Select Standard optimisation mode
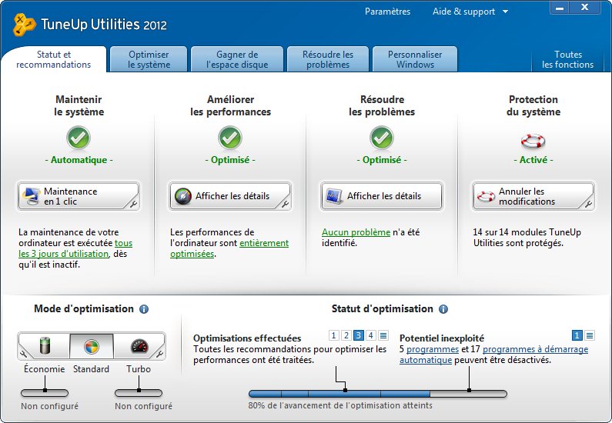This screenshot has height=423, width=612. [x=92, y=346]
